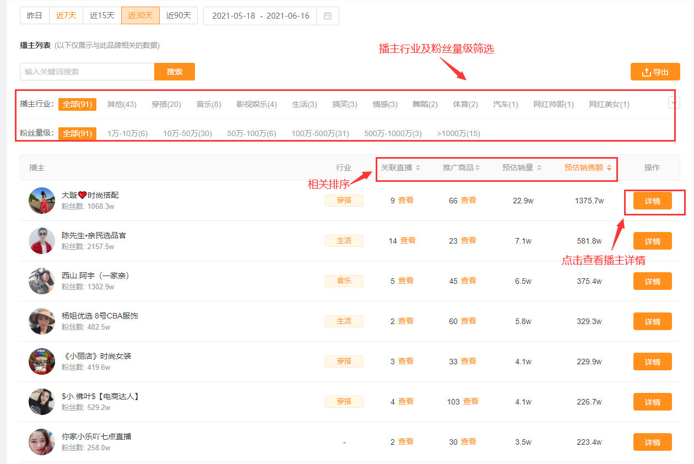Click the sort arrows next to 关联直播
The height and width of the screenshot is (464, 694).
click(418, 168)
